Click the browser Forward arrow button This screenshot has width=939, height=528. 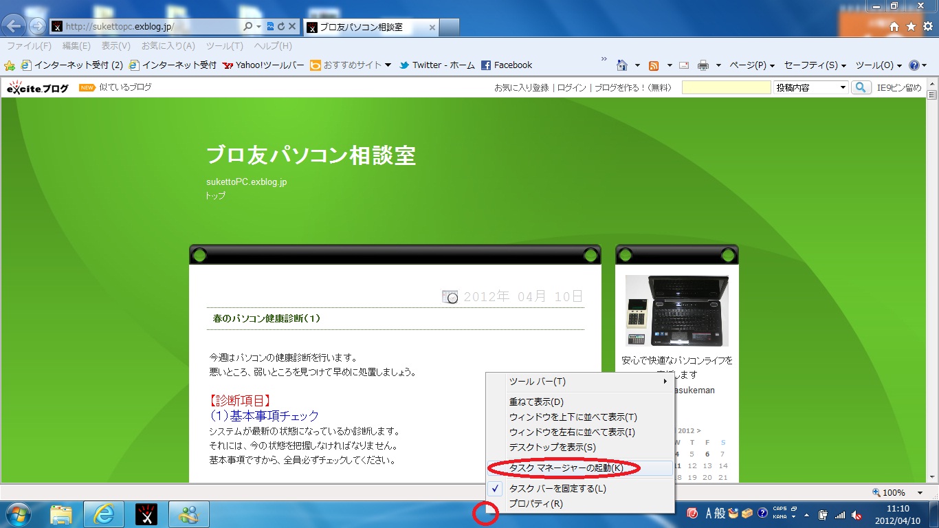[37, 27]
